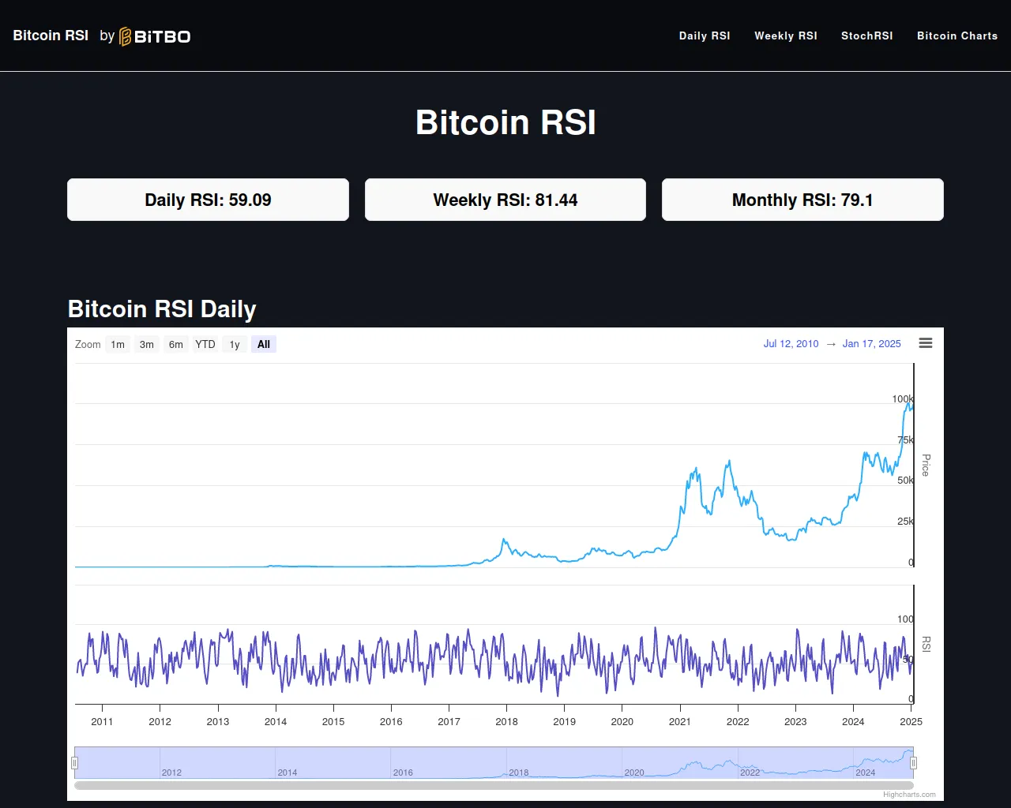This screenshot has width=1011, height=808.
Task: Click the Daily RSI: 59.09 card
Action: (x=208, y=200)
